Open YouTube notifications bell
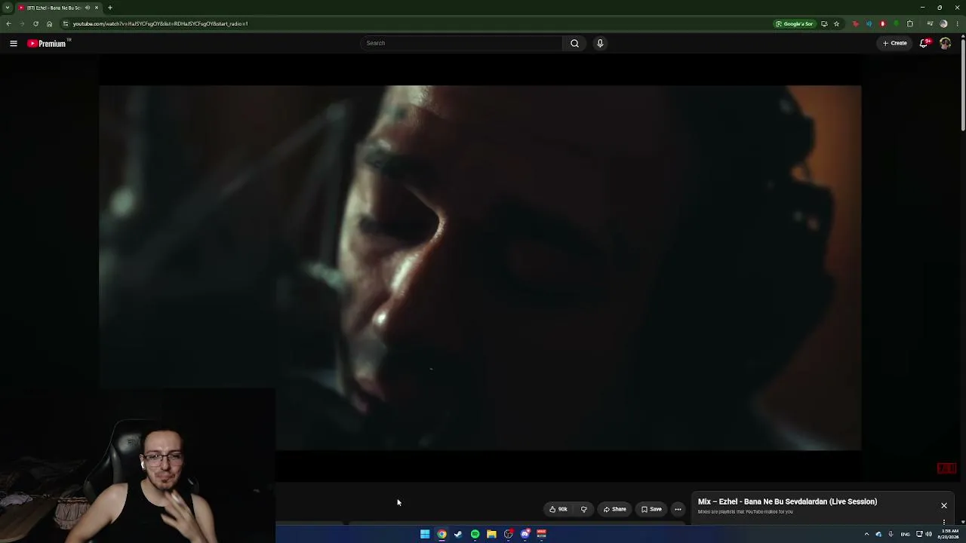The width and height of the screenshot is (966, 543). [924, 44]
